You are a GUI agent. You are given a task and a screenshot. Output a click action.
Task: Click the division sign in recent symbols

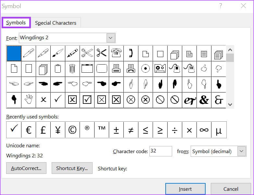point(175,130)
